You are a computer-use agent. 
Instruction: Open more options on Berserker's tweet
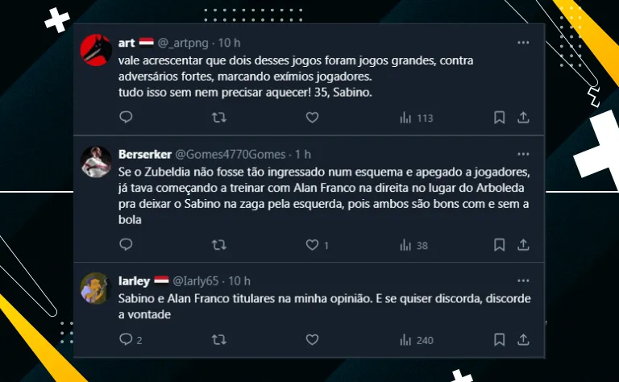[x=523, y=154]
